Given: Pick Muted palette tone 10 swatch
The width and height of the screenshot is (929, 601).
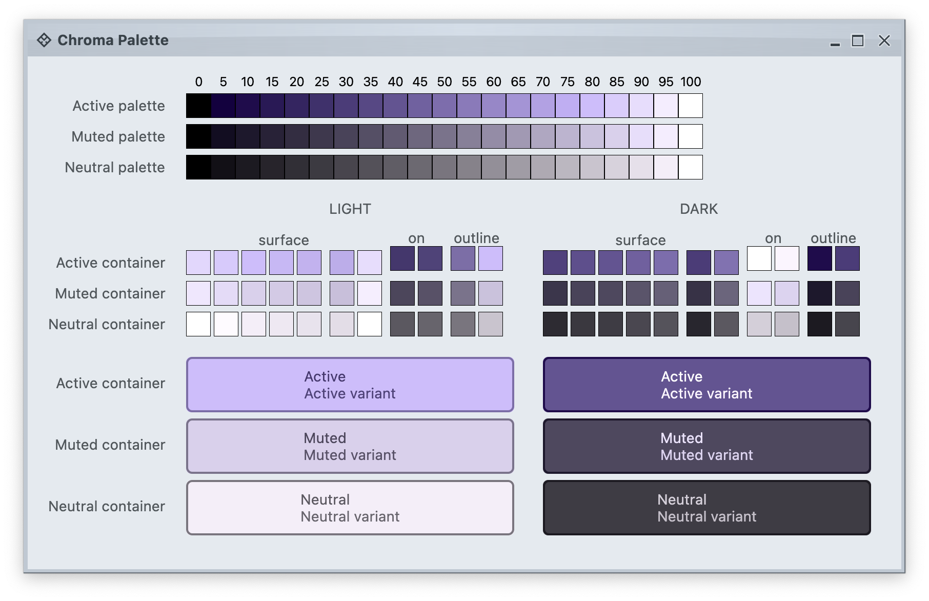Looking at the screenshot, I should [x=248, y=136].
